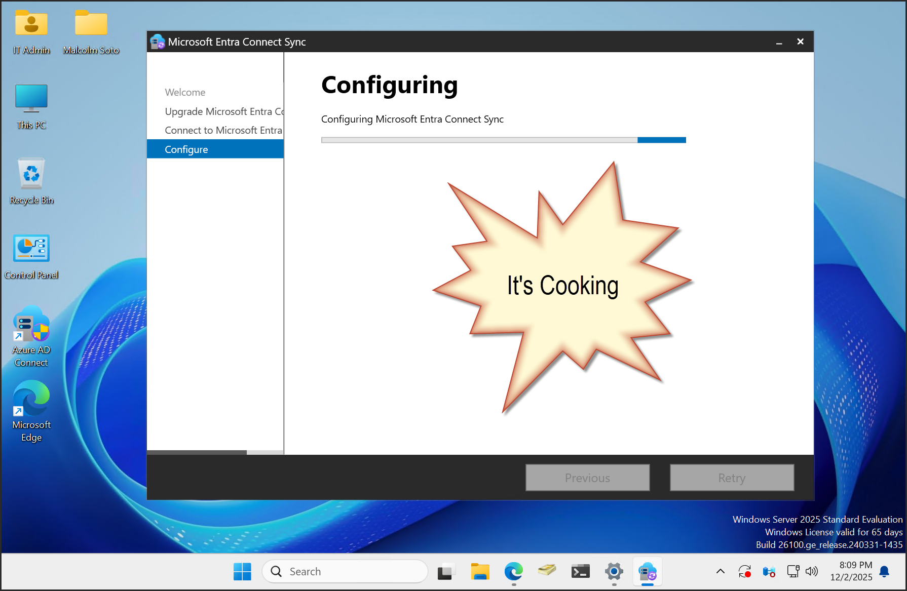
Task: Click the Entra Connect Sync taskbar icon
Action: (x=648, y=571)
